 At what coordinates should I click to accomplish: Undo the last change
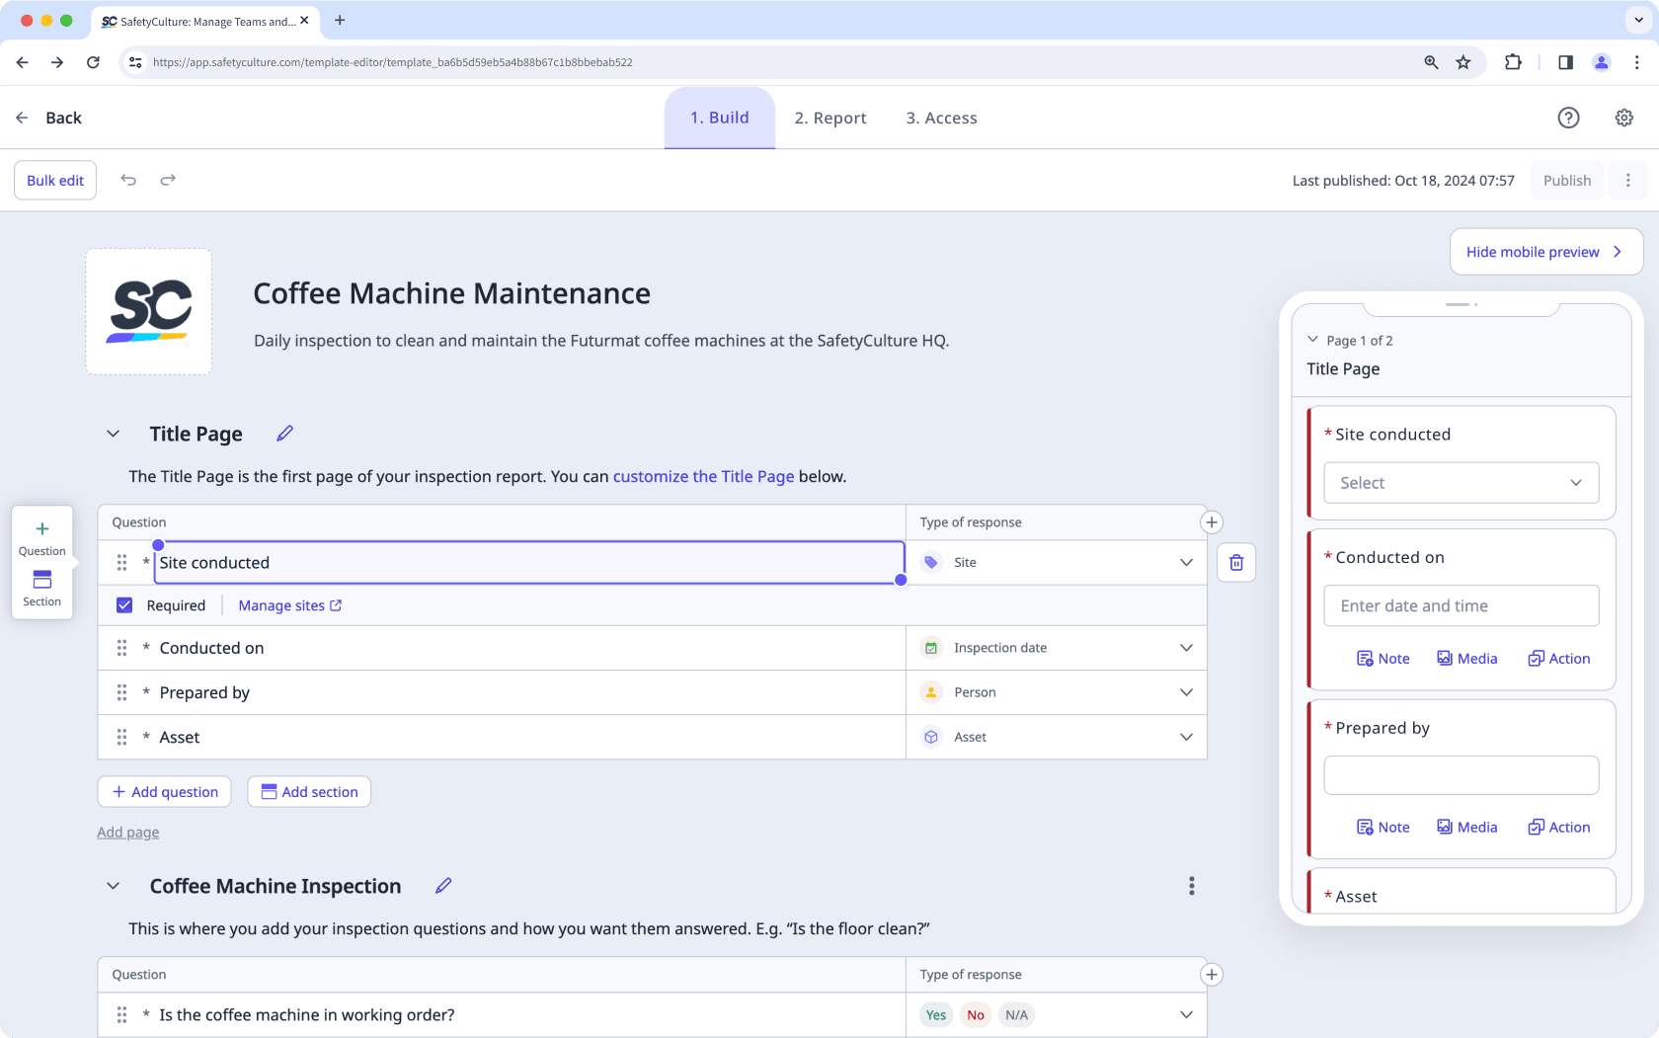[128, 180]
